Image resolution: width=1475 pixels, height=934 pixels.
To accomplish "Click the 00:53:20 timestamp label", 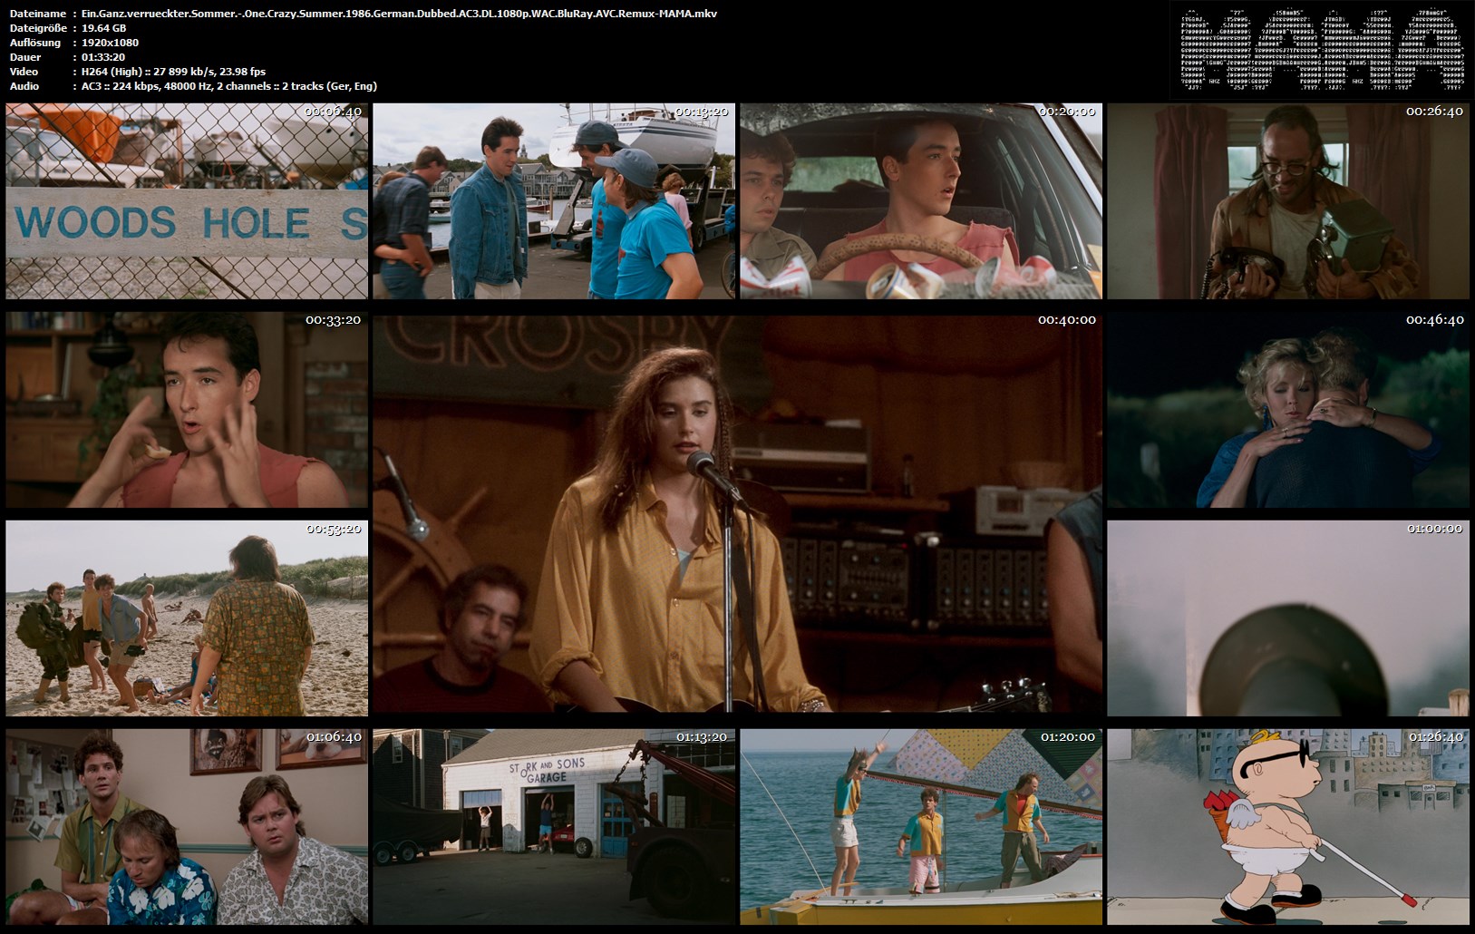I will 333,529.
